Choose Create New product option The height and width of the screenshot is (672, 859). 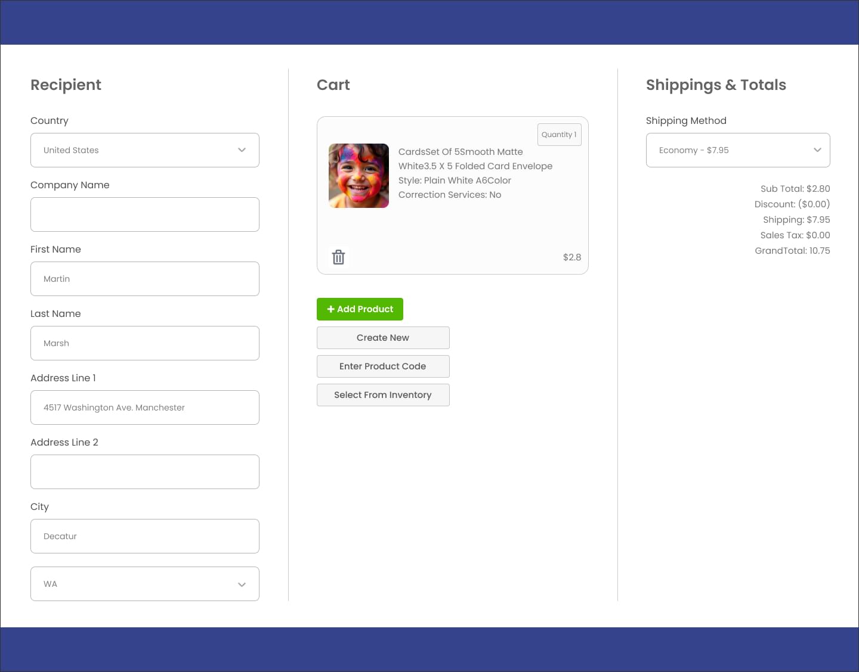point(383,338)
